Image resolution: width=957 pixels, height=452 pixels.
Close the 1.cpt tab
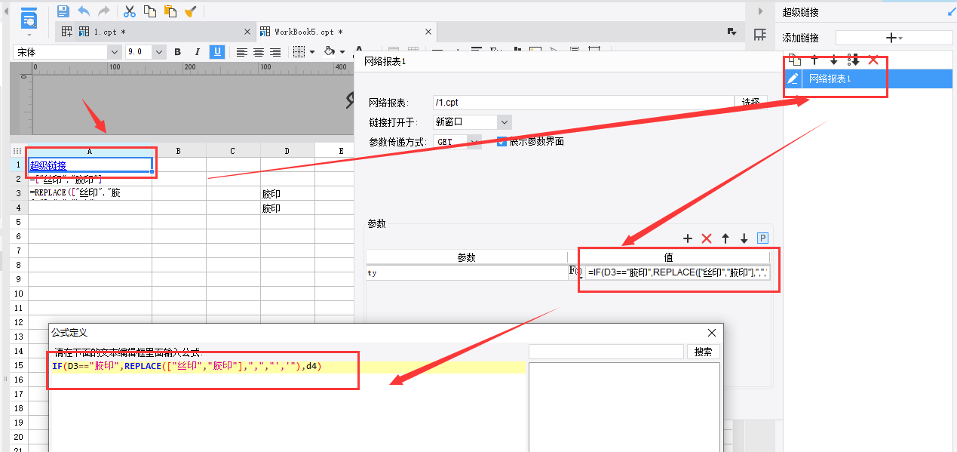[247, 32]
